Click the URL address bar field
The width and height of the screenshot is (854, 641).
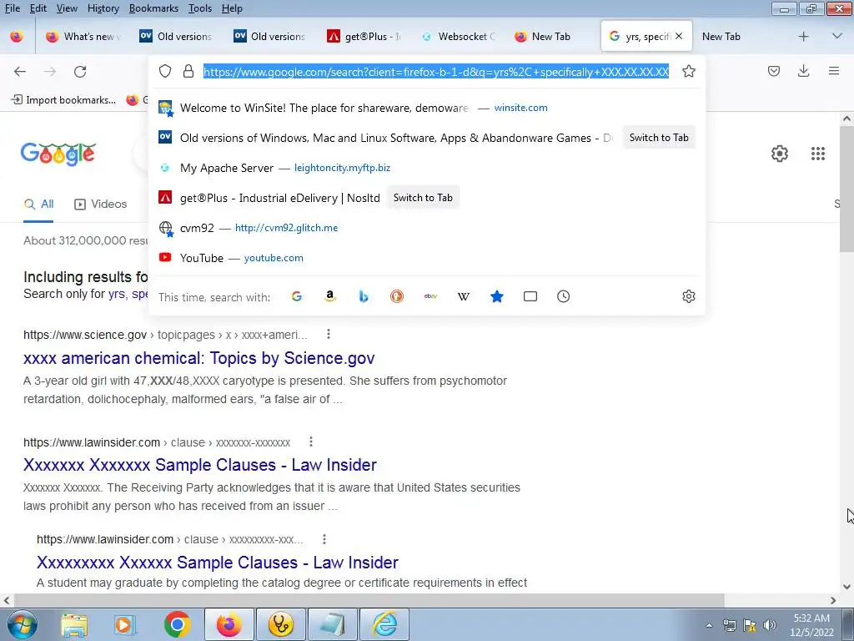click(x=435, y=72)
